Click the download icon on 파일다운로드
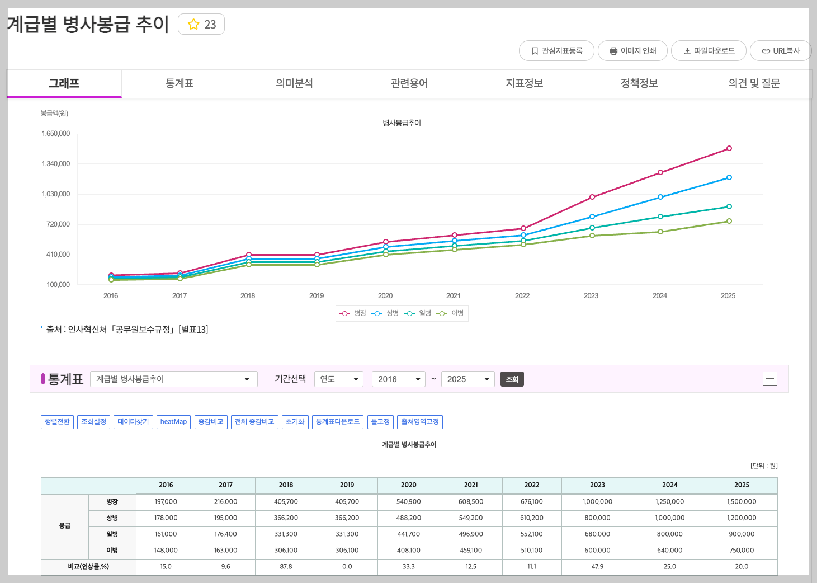This screenshot has width=817, height=583. tap(687, 50)
